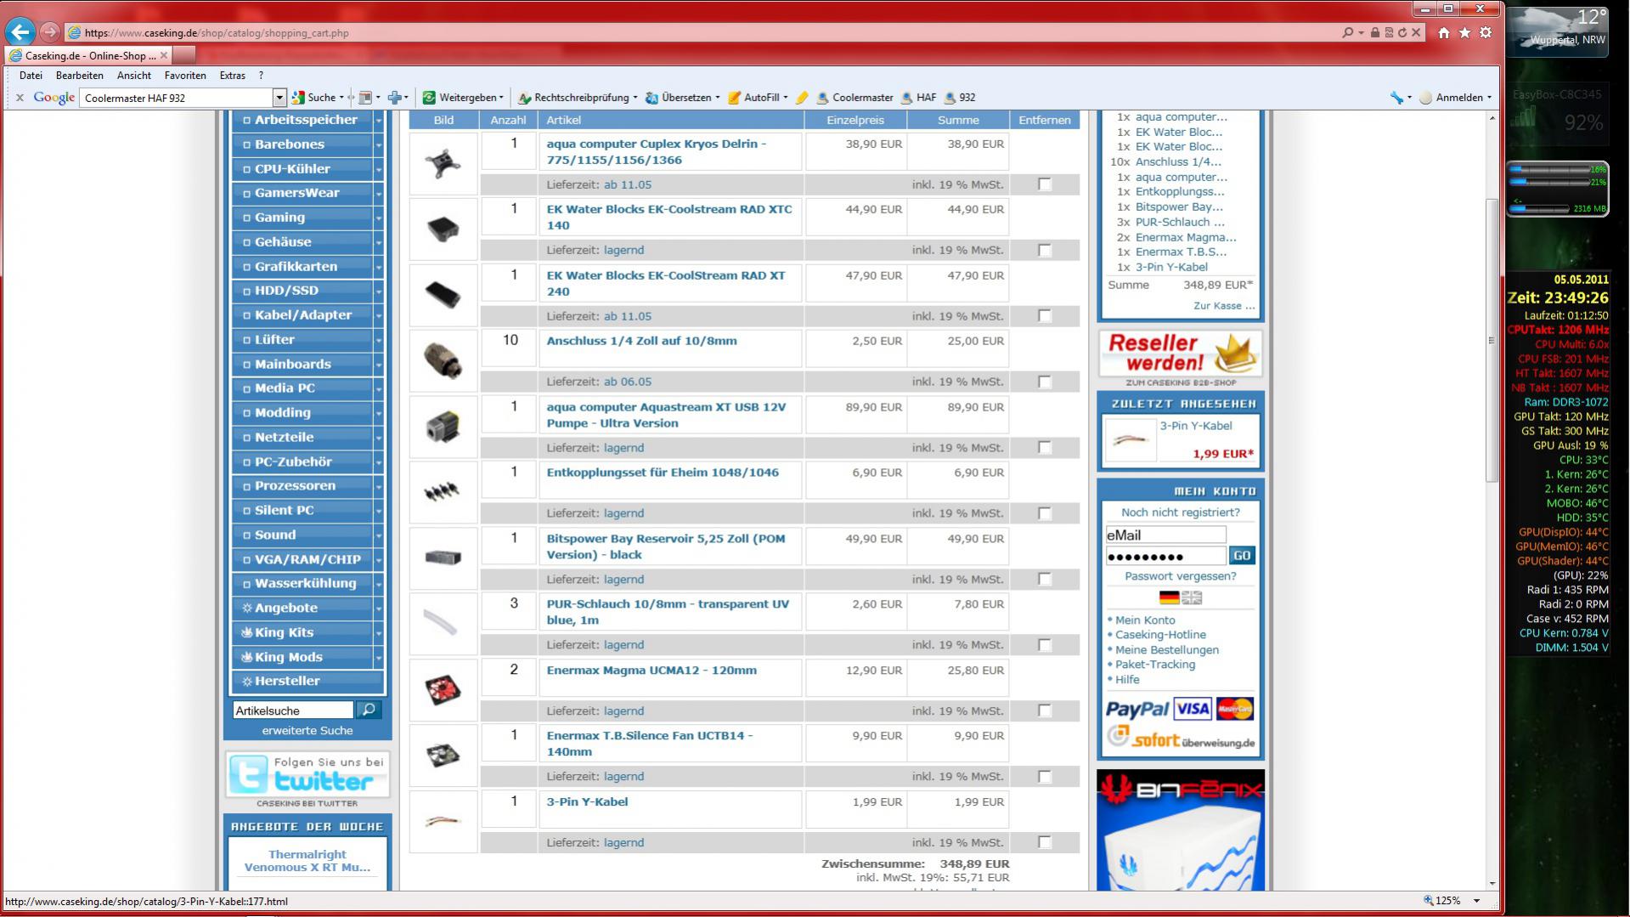Click the blue plus toolbar icon
The width and height of the screenshot is (1630, 917).
coord(395,98)
